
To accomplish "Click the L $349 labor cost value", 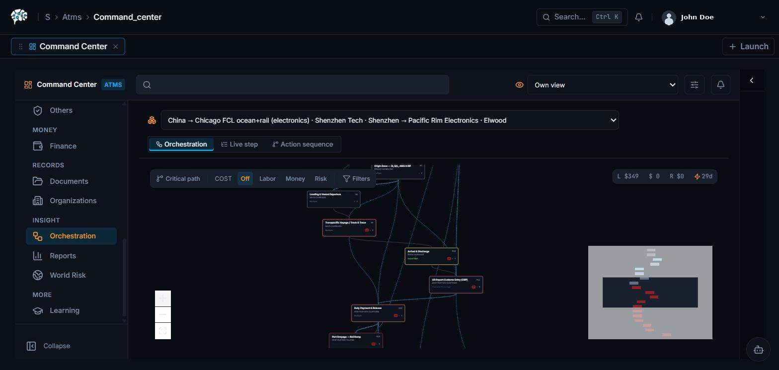I will pos(628,176).
